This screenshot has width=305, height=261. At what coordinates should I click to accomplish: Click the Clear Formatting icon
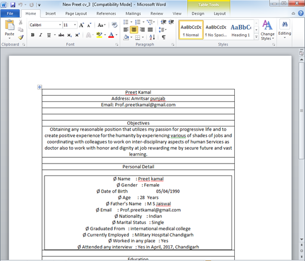click(115, 25)
